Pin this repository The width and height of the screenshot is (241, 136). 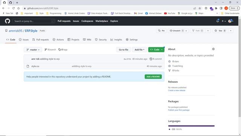tap(162, 31)
